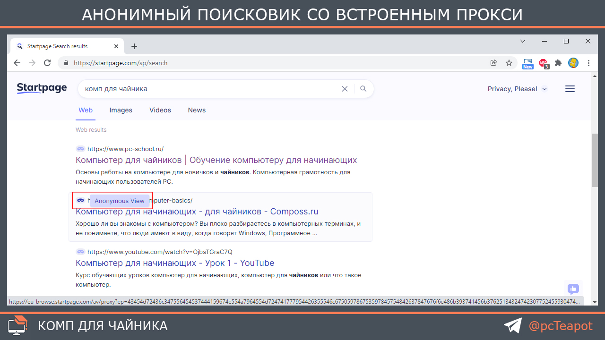Switch to the Images tab
The height and width of the screenshot is (340, 605).
click(x=121, y=110)
